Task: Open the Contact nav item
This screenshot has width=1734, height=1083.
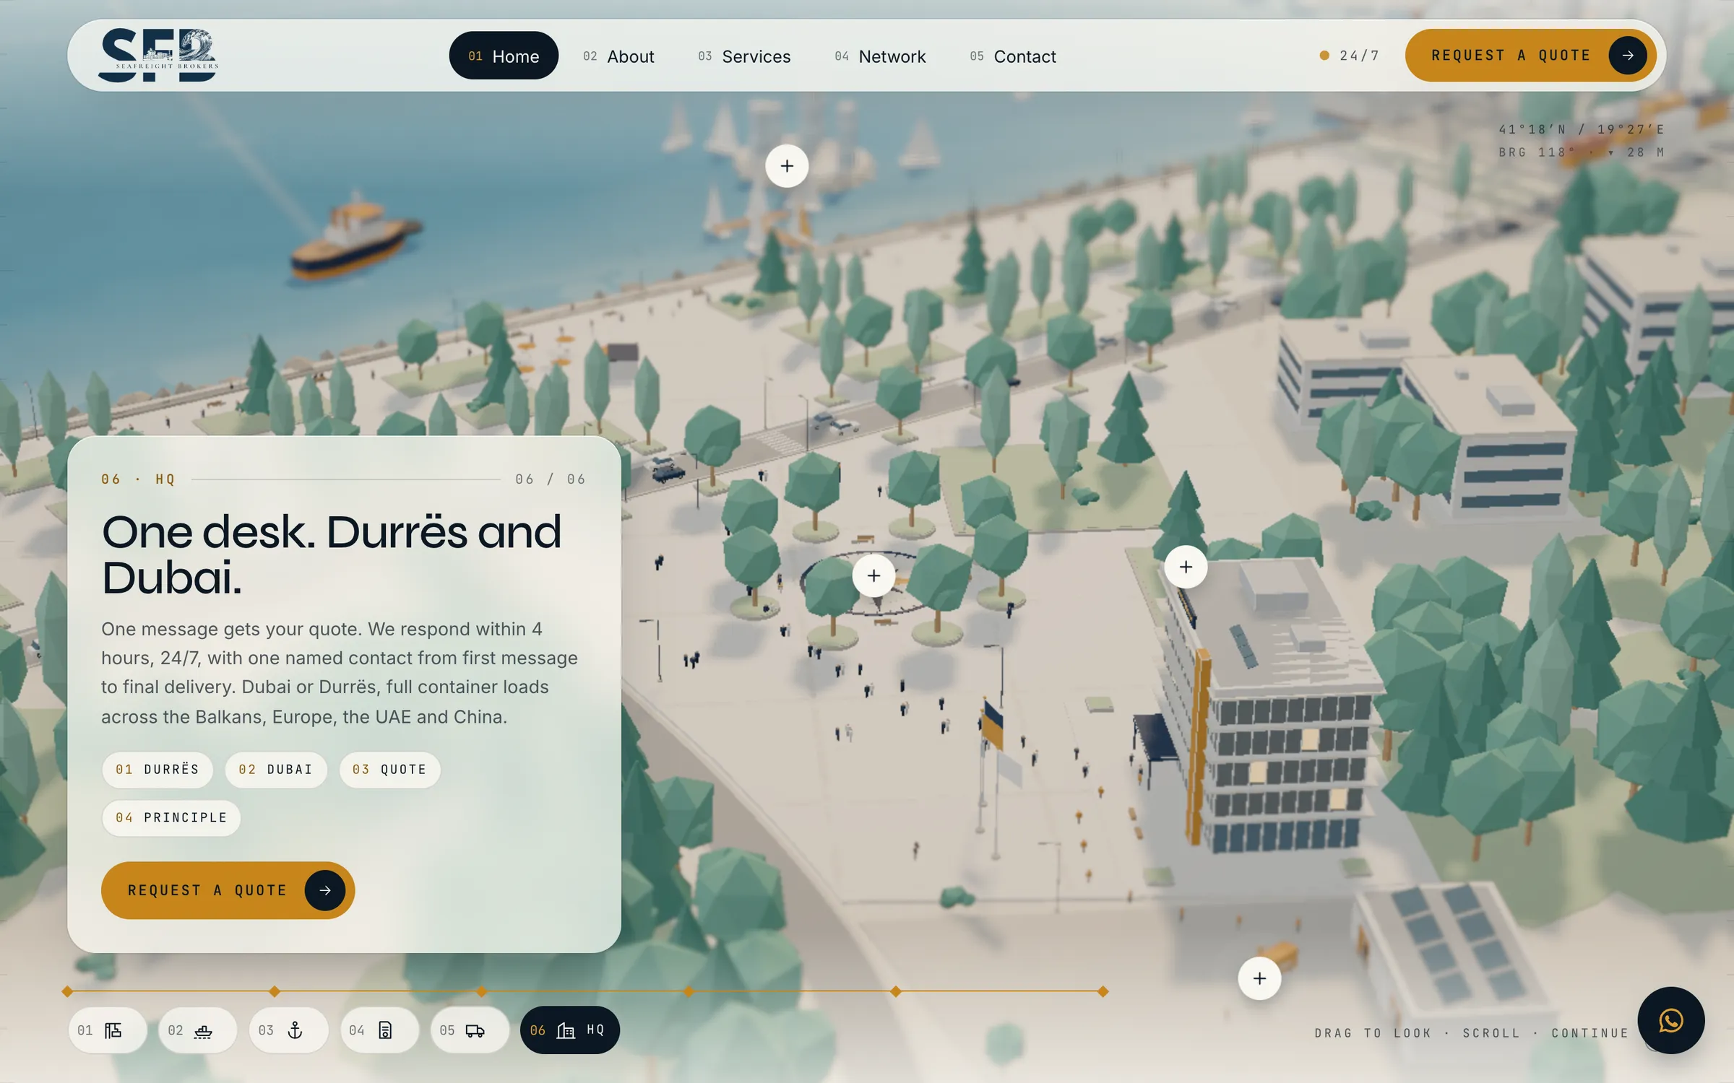Action: [x=1013, y=56]
